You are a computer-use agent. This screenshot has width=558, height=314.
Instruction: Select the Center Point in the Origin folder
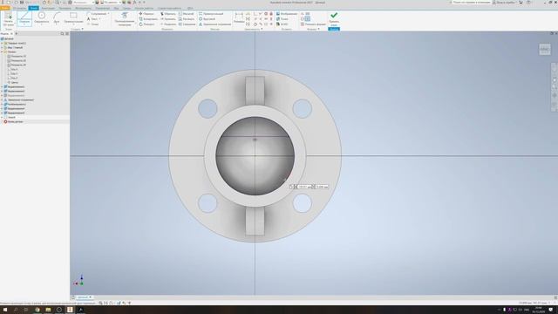click(x=13, y=83)
